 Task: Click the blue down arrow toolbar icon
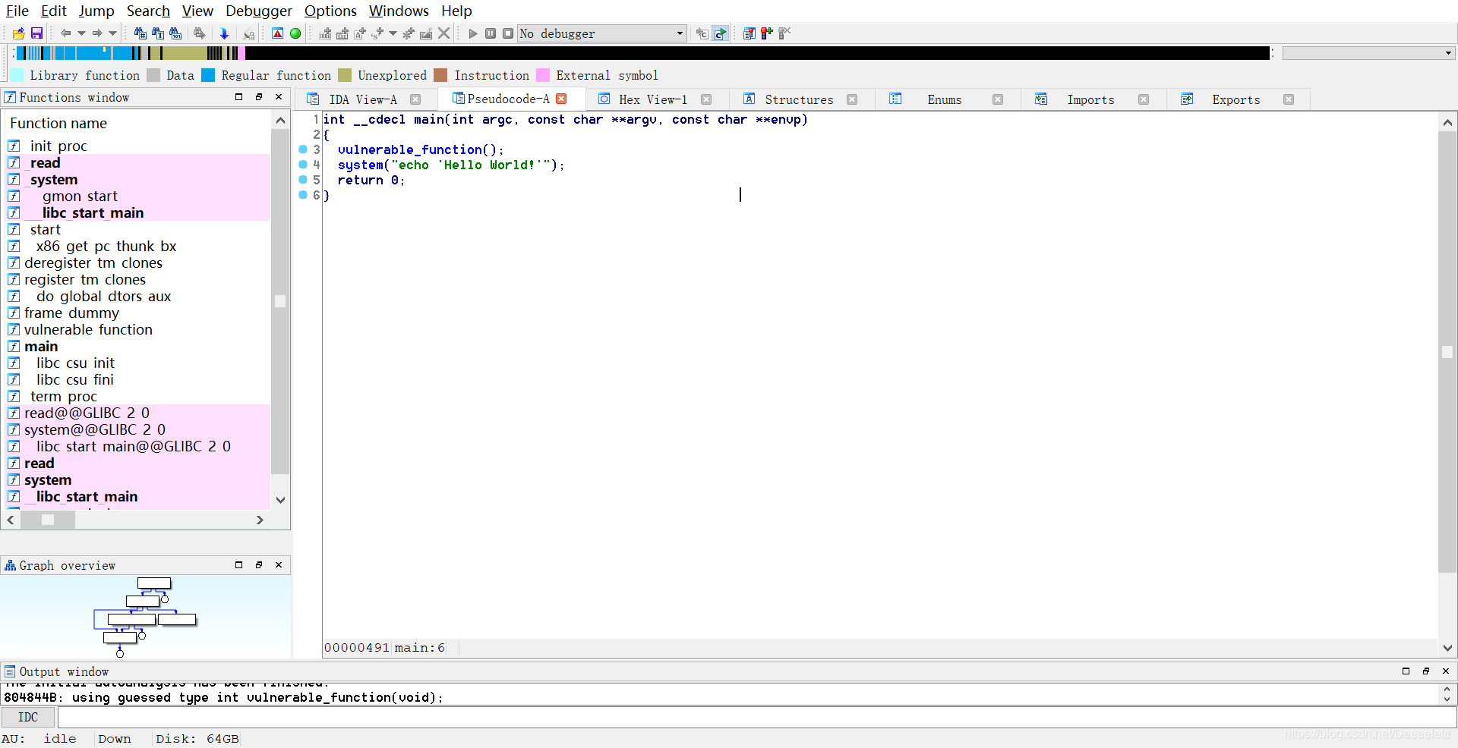(224, 33)
